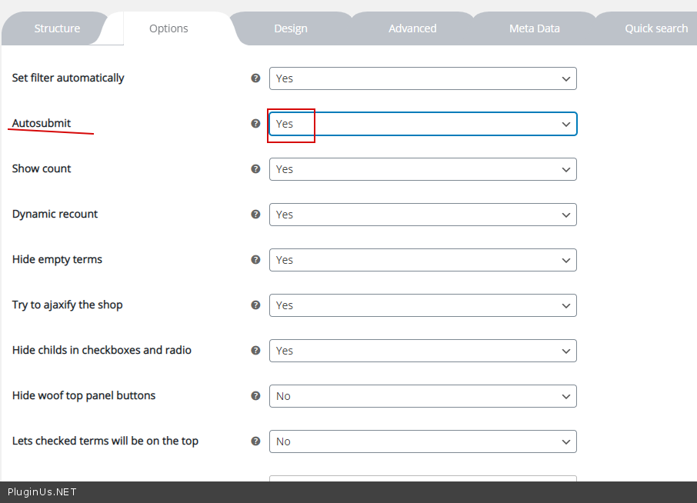Viewport: 697px width, 503px height.
Task: Click help icon beside Show count
Action: [x=255, y=169]
